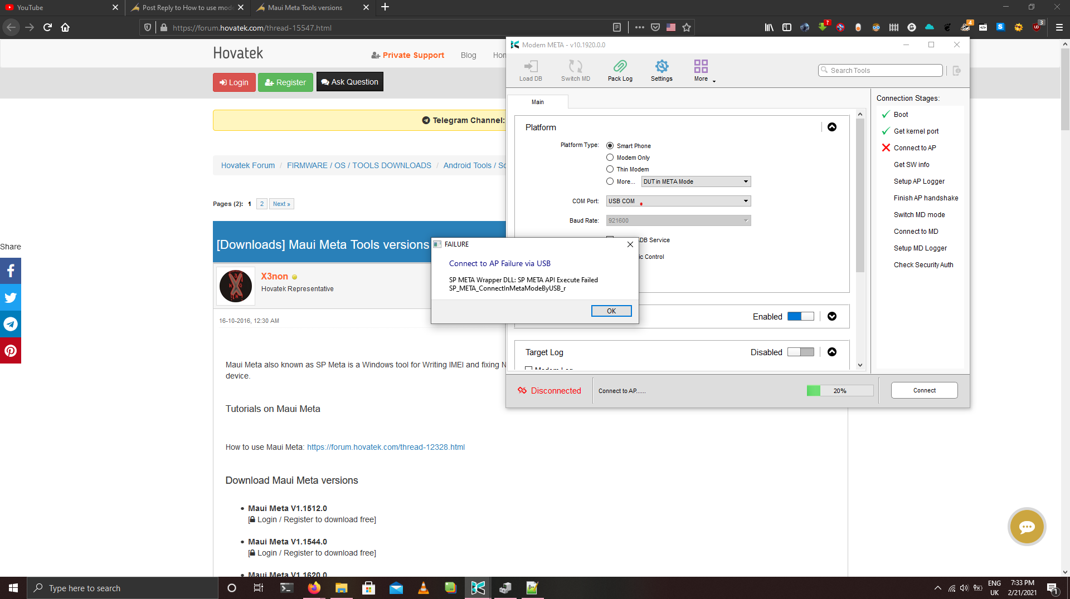Open Modem META Settings
Screen dimensions: 1070x599
pyautogui.click(x=662, y=70)
